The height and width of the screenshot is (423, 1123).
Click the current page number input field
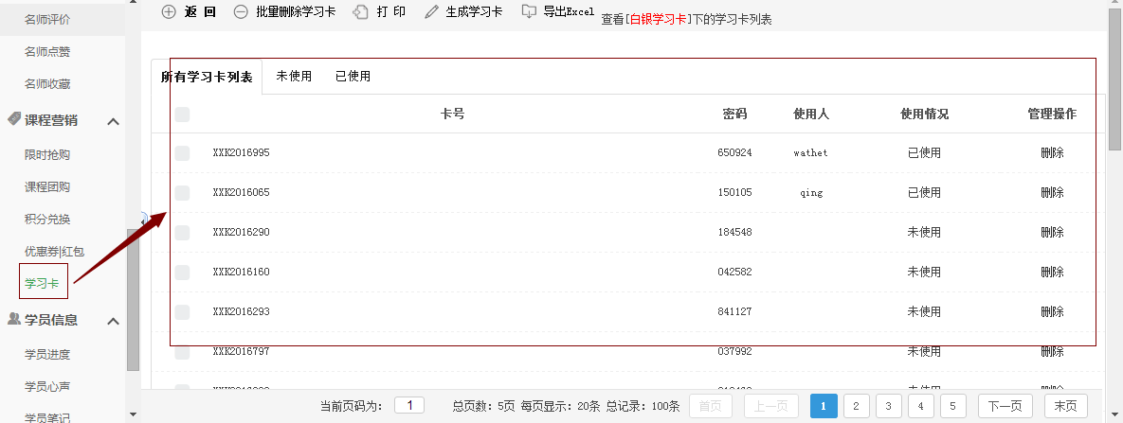click(x=409, y=406)
